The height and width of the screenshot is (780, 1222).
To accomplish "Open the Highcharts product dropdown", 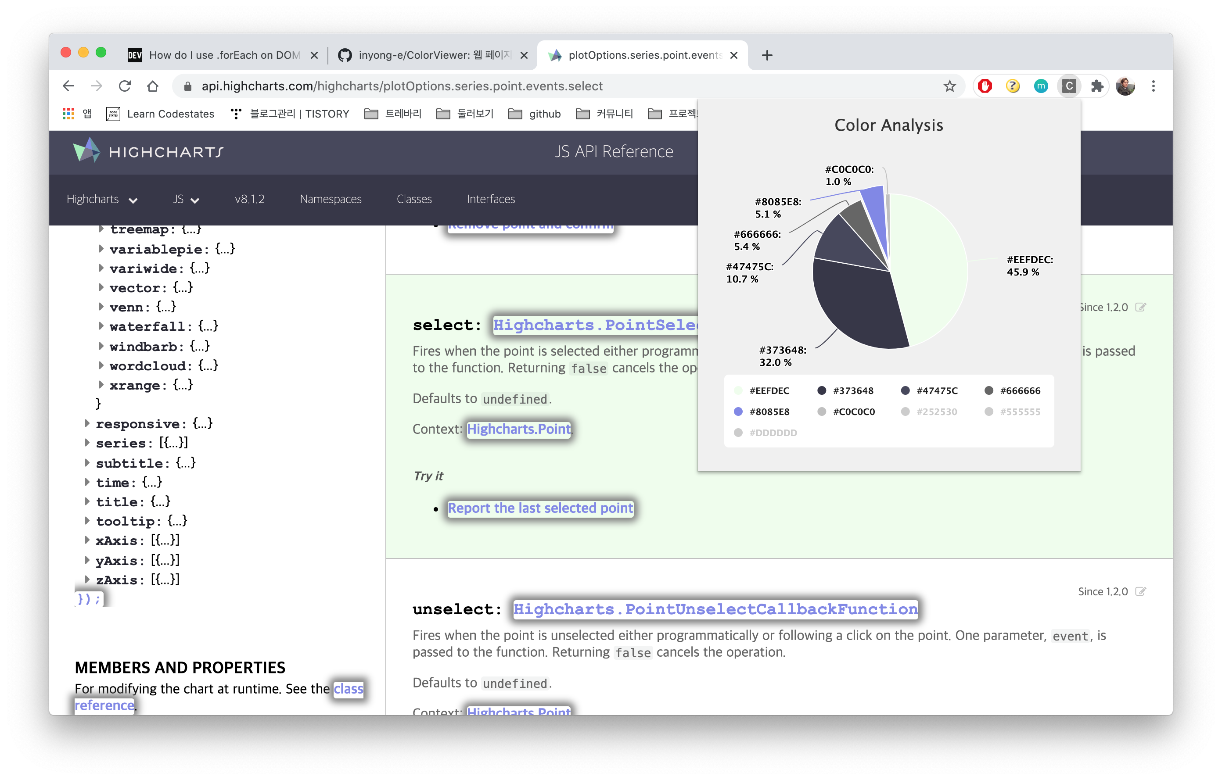I will point(102,199).
